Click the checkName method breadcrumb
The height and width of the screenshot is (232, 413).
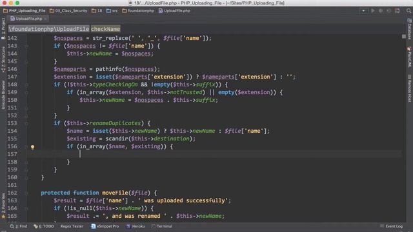106,28
